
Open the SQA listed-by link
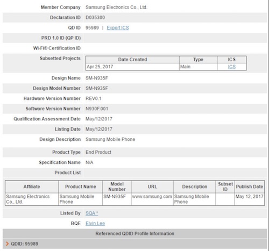click(x=91, y=213)
